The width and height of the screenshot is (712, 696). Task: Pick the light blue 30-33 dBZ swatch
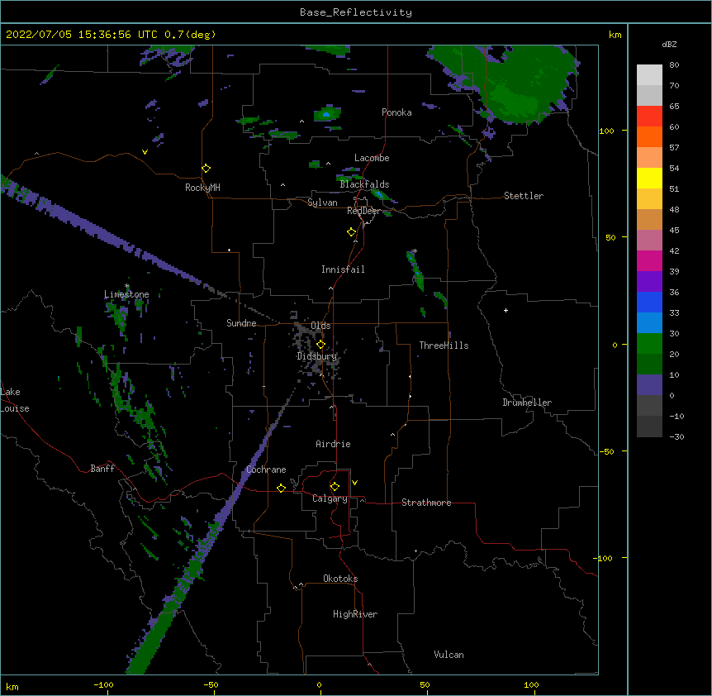(x=649, y=323)
